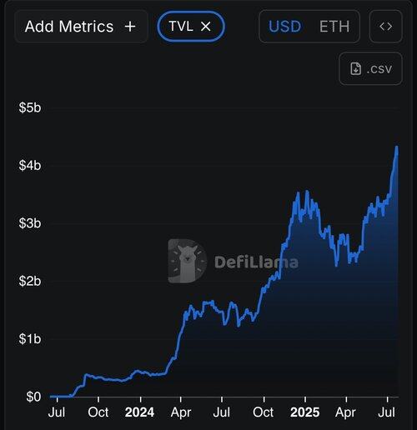
Task: Click the CSV download file icon
Action: click(x=355, y=68)
